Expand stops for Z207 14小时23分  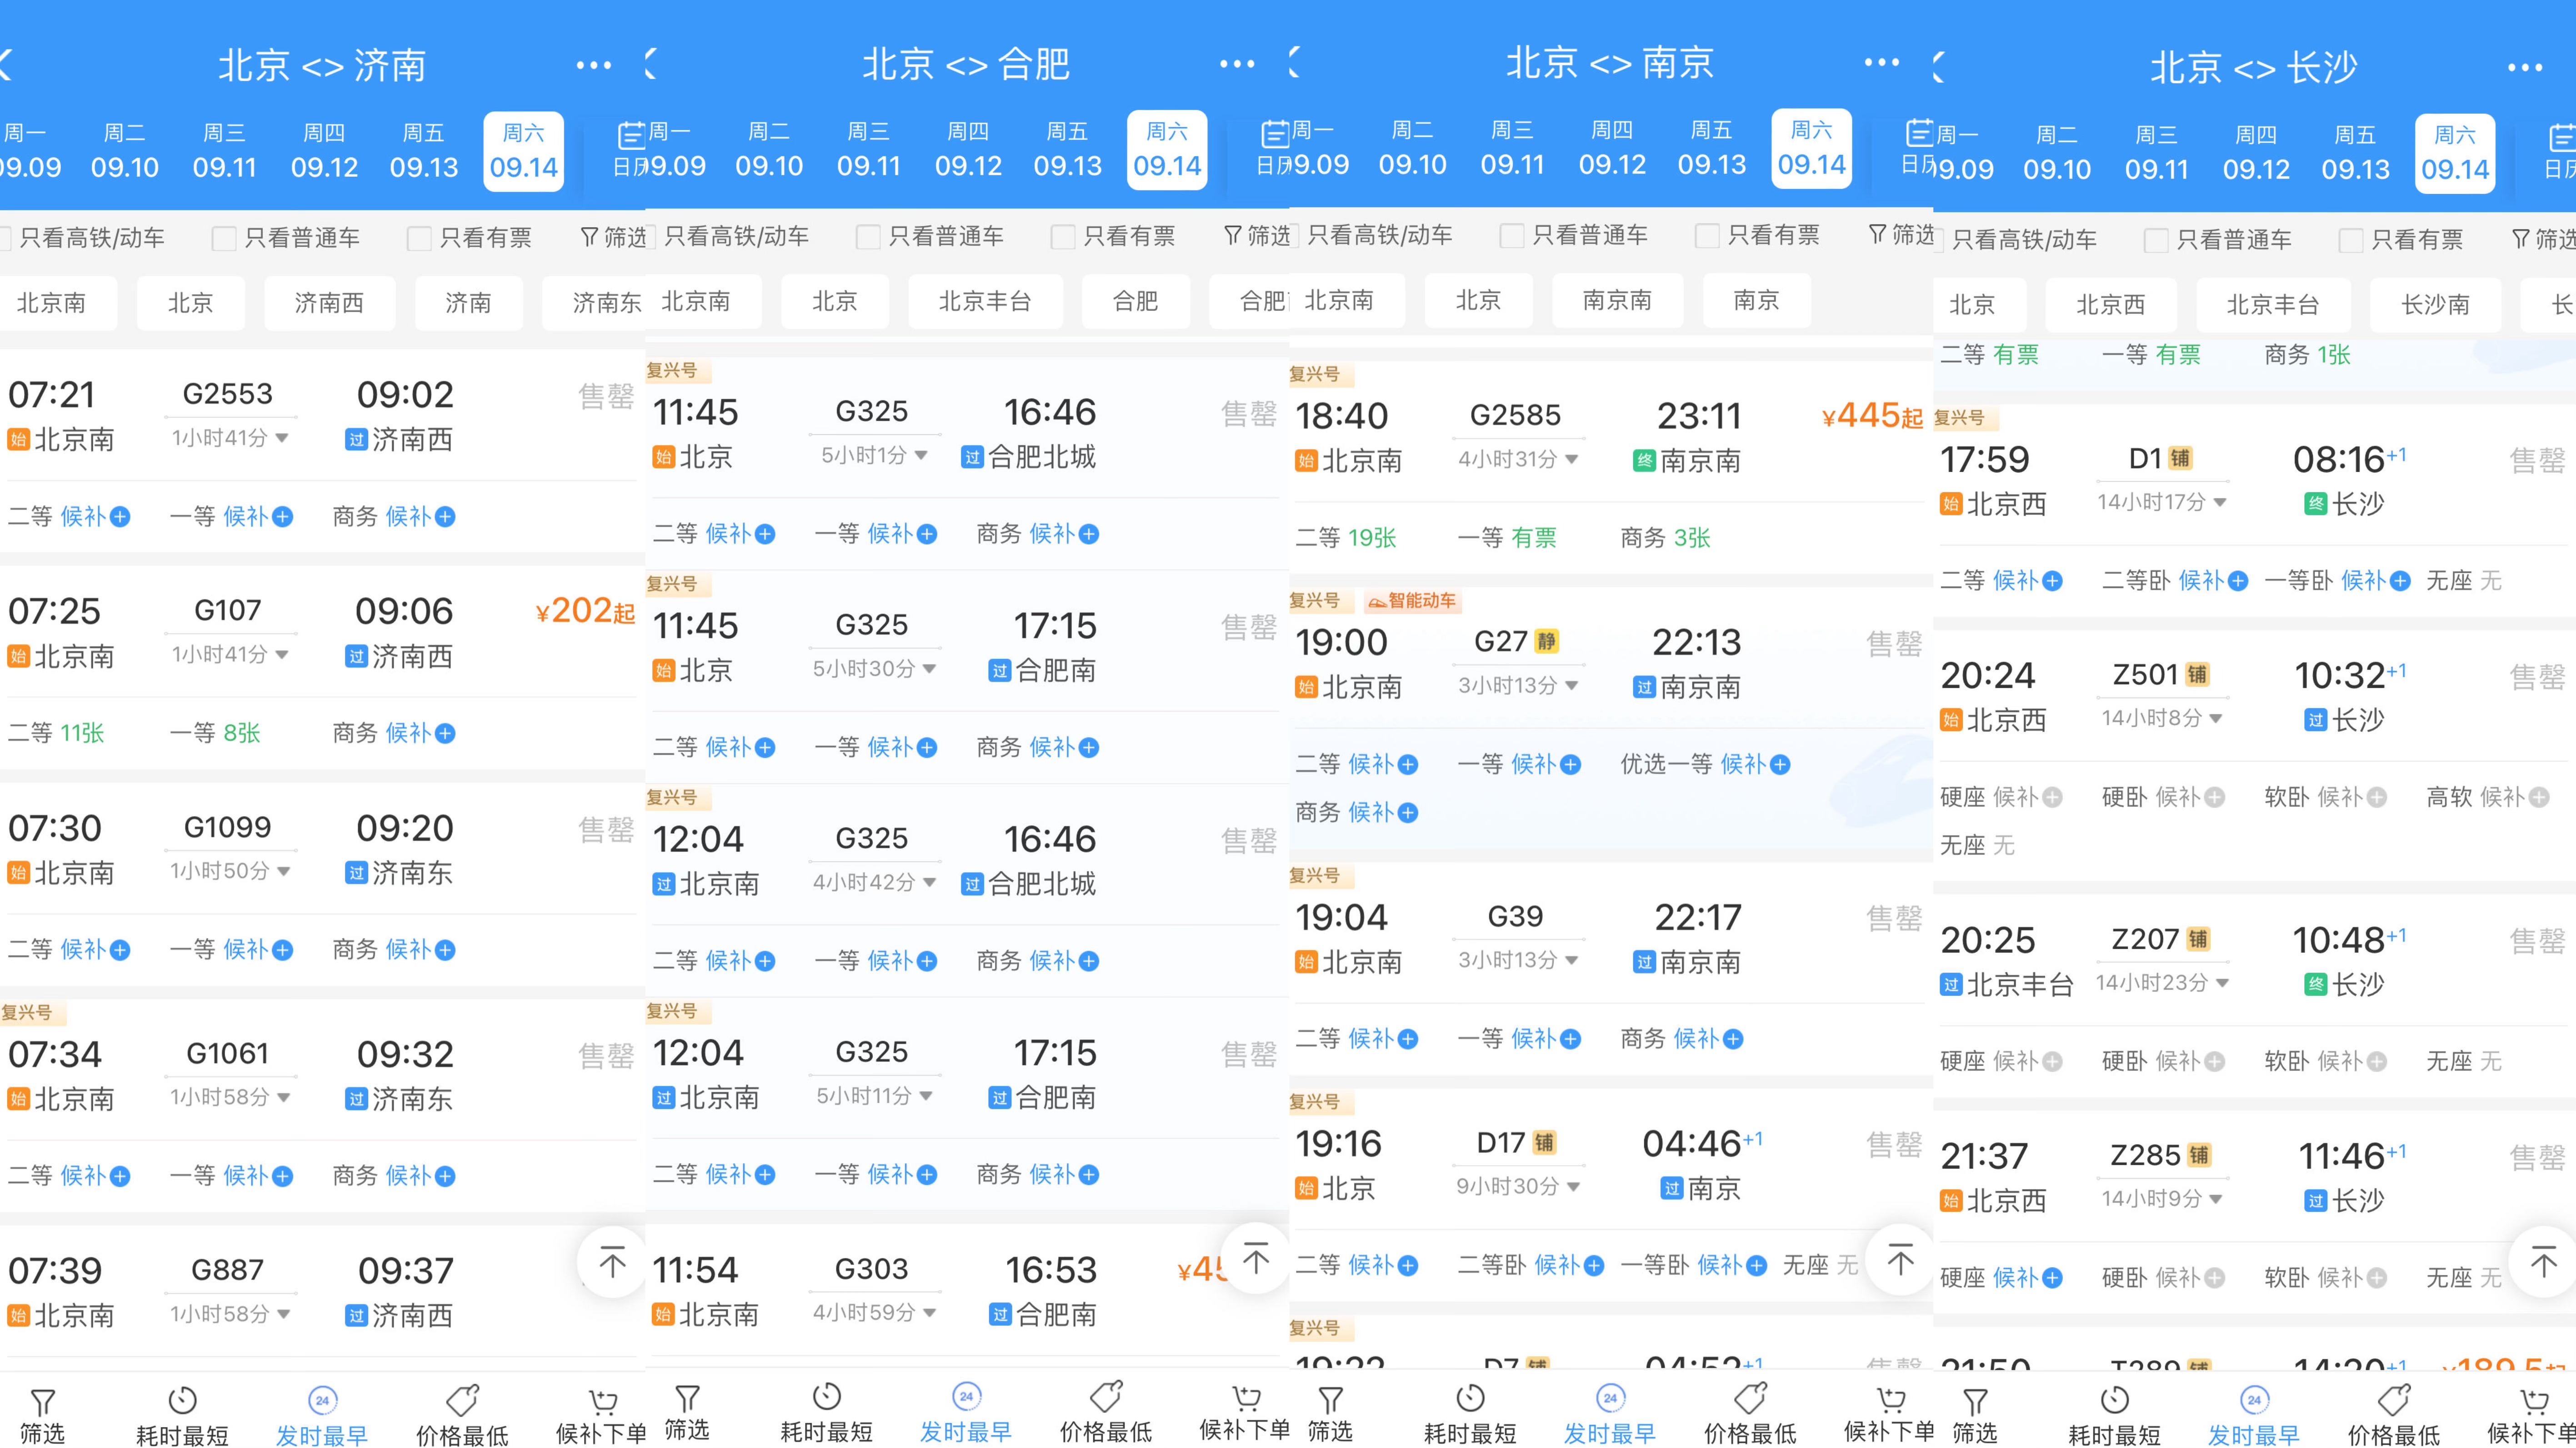click(2162, 982)
